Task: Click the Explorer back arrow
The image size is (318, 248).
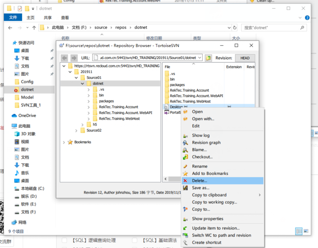Action: pyautogui.click(x=10, y=28)
